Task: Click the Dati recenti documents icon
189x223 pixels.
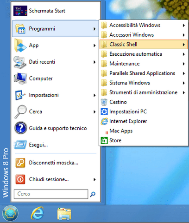Action: click(x=20, y=62)
